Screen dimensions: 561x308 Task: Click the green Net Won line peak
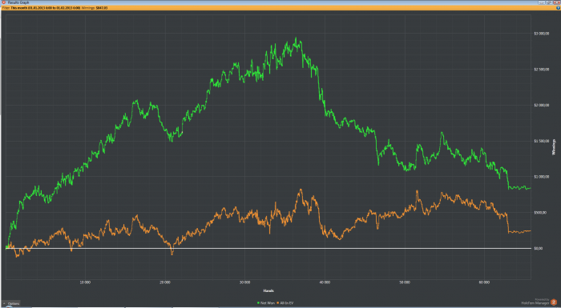(296, 38)
